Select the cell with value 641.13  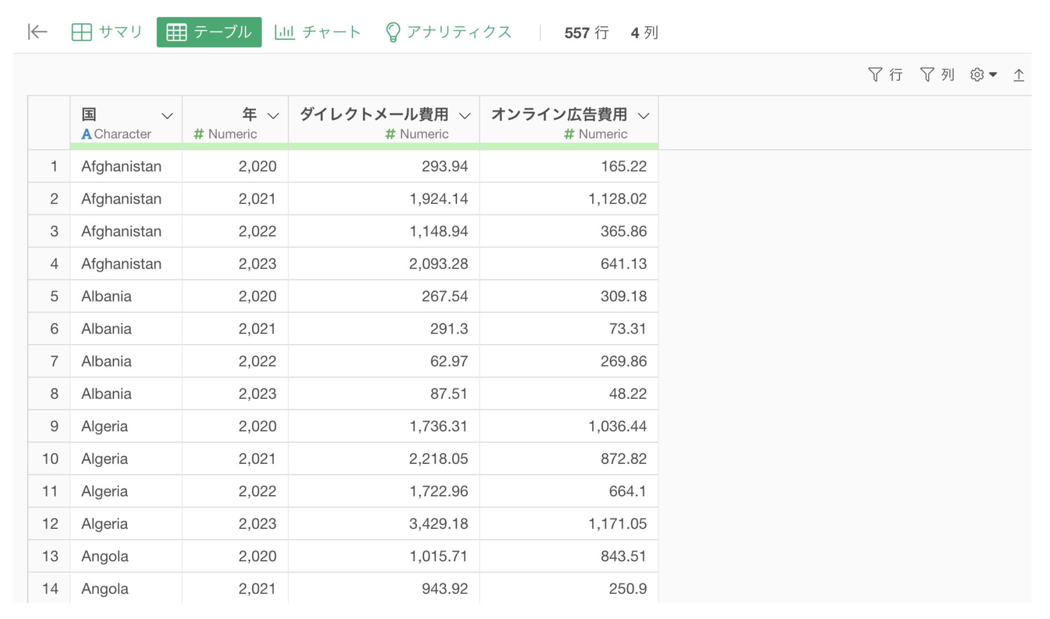pyautogui.click(x=569, y=263)
